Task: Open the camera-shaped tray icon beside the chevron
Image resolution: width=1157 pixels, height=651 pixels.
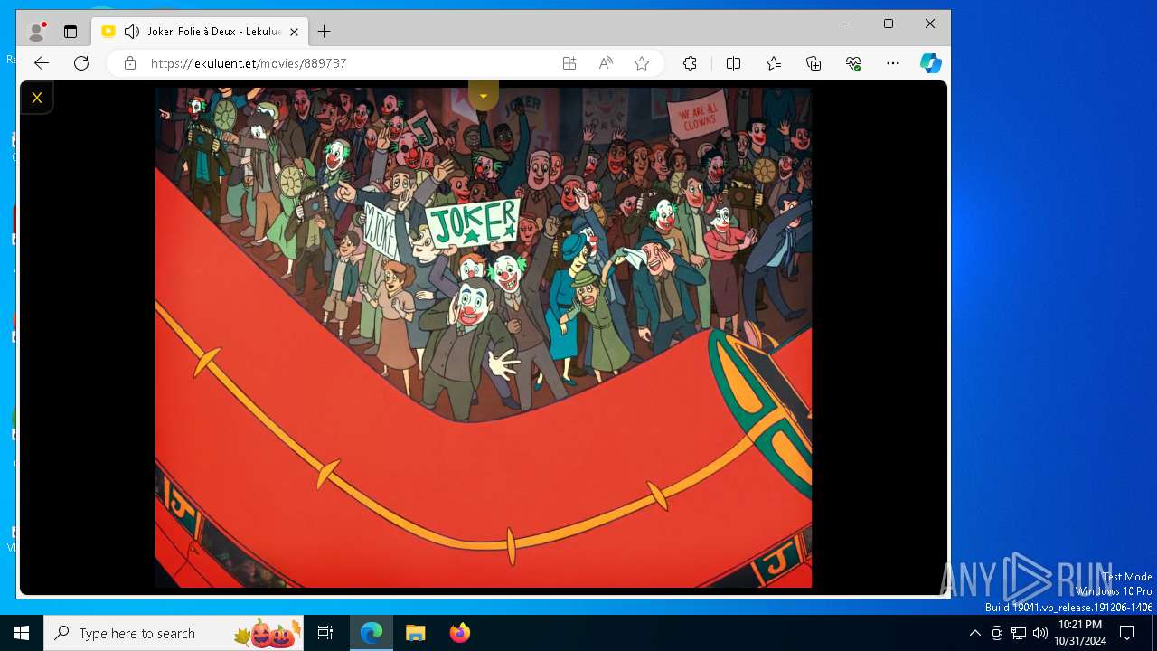Action: tap(997, 633)
